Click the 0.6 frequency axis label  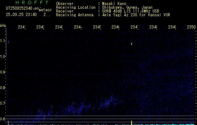coord(3,119)
